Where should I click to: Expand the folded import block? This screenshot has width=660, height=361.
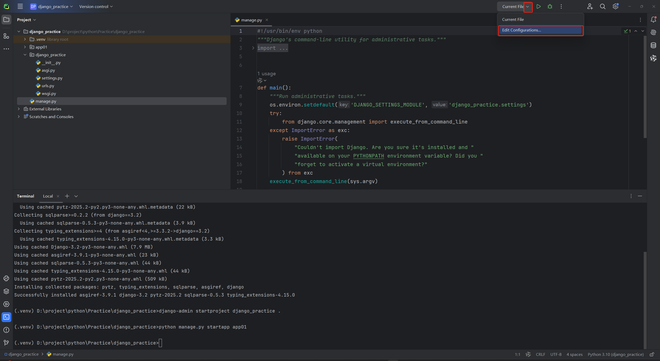tap(253, 48)
